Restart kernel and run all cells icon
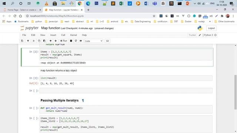Screen dimensions: 237x133 pyautogui.click(x=81, y=41)
